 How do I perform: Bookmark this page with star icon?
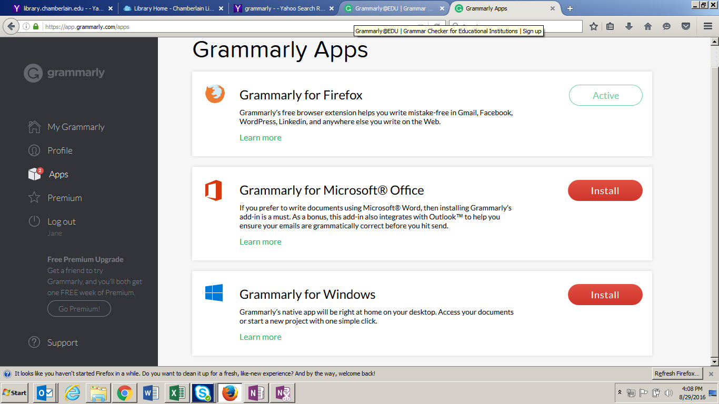tap(594, 26)
